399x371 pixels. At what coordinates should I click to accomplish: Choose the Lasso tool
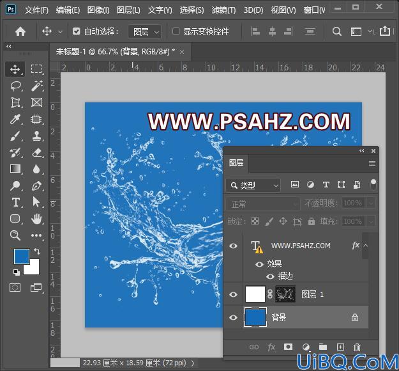[16, 86]
